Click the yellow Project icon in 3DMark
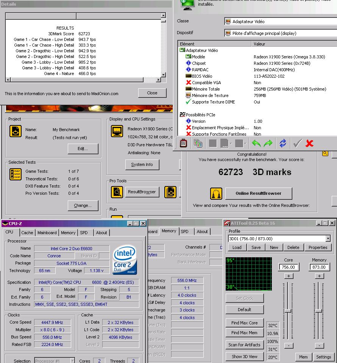 [16, 131]
